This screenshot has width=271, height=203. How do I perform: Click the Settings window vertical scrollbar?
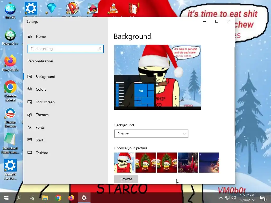click(x=234, y=91)
